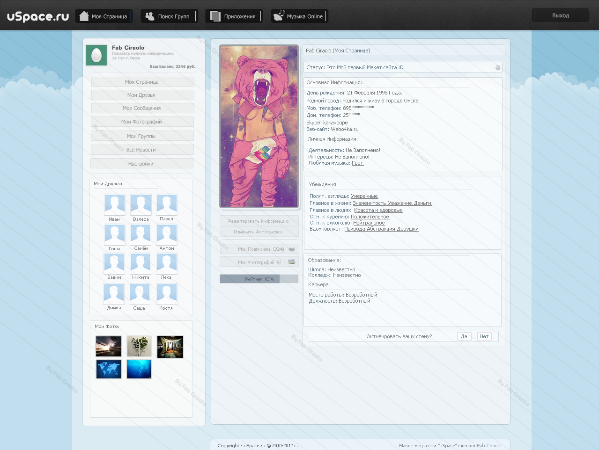Click Мои Фотографий (6) button under the profile picture
The height and width of the screenshot is (450, 599).
coord(259,262)
